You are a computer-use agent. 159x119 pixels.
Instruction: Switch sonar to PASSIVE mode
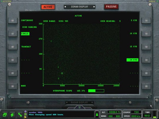click(111, 7)
